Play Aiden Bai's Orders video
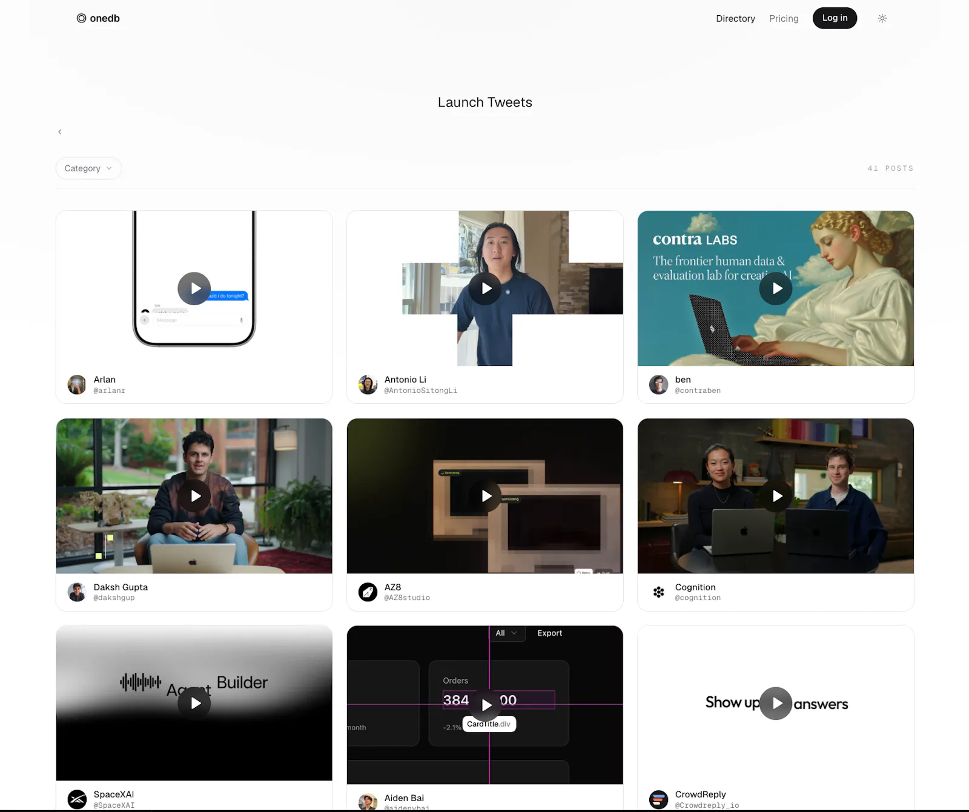 pyautogui.click(x=484, y=705)
